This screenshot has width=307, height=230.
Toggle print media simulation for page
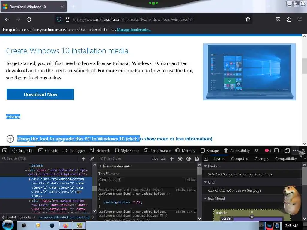click(197, 159)
